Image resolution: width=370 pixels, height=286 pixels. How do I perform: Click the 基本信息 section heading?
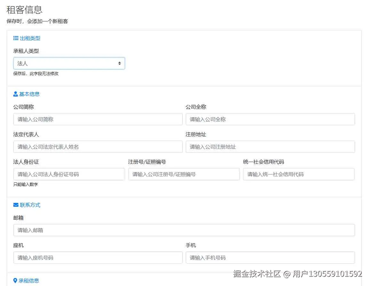point(29,94)
